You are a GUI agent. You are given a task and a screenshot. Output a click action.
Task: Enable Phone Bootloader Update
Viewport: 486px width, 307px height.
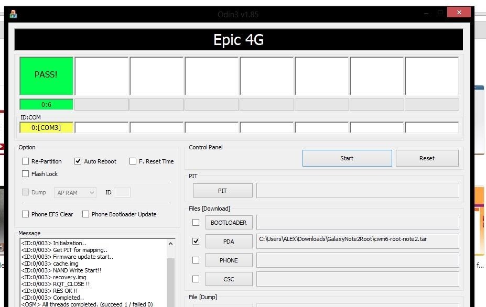[x=85, y=214]
